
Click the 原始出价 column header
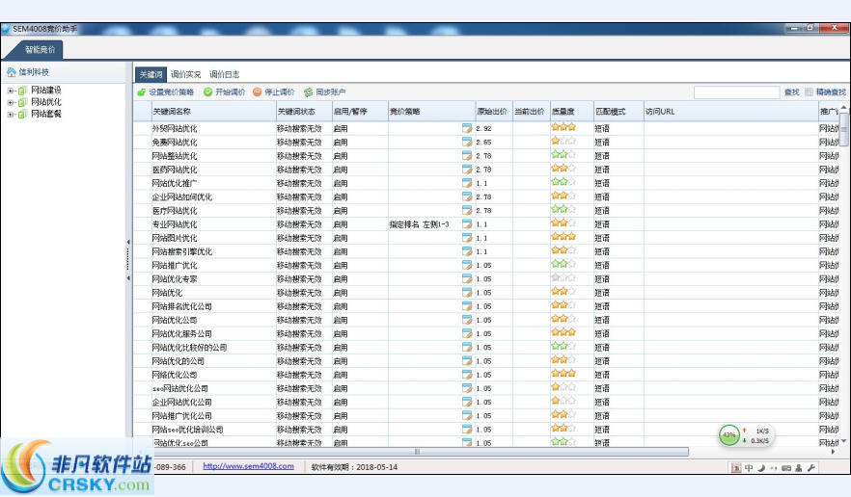point(493,111)
